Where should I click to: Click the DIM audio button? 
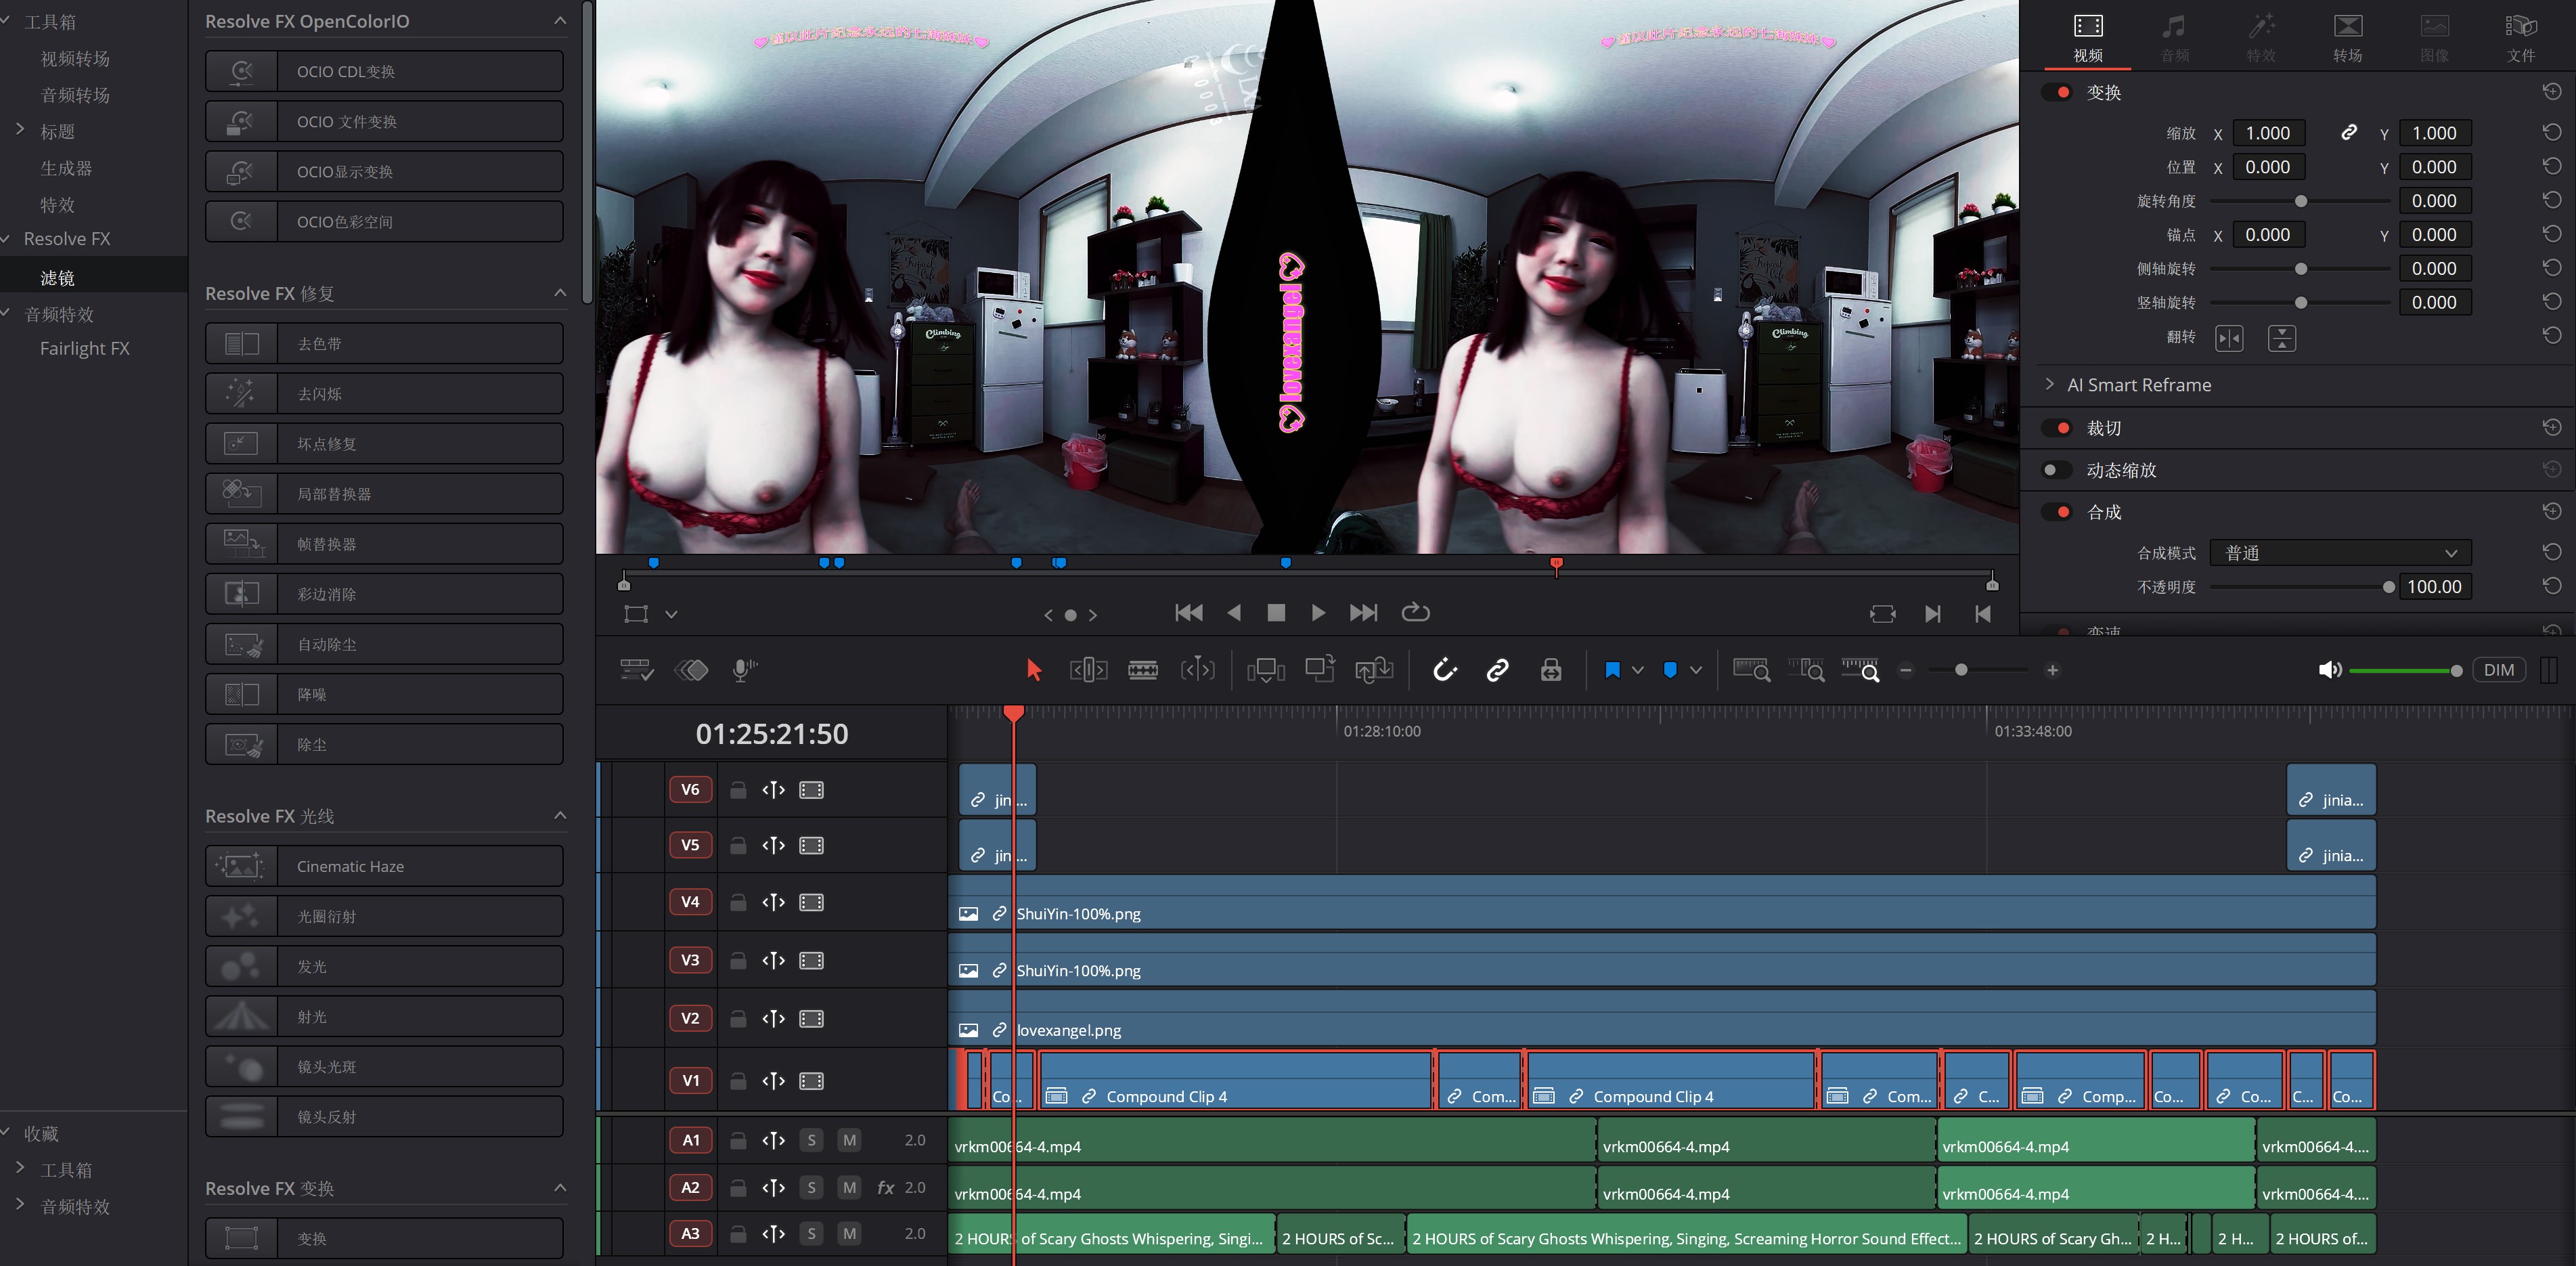coord(2498,670)
